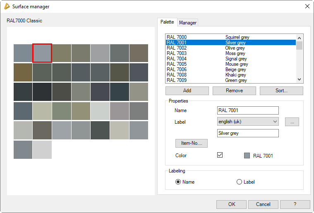Select the red-outlined RAL 7001 swatch
Screen dimensions: 314x213
pos(42,53)
